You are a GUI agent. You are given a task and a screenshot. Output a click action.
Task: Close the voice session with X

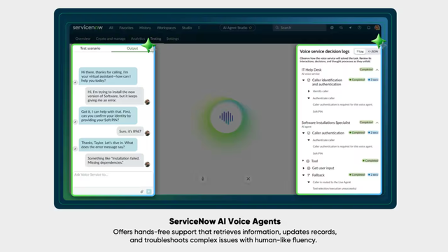pyautogui.click(x=248, y=179)
